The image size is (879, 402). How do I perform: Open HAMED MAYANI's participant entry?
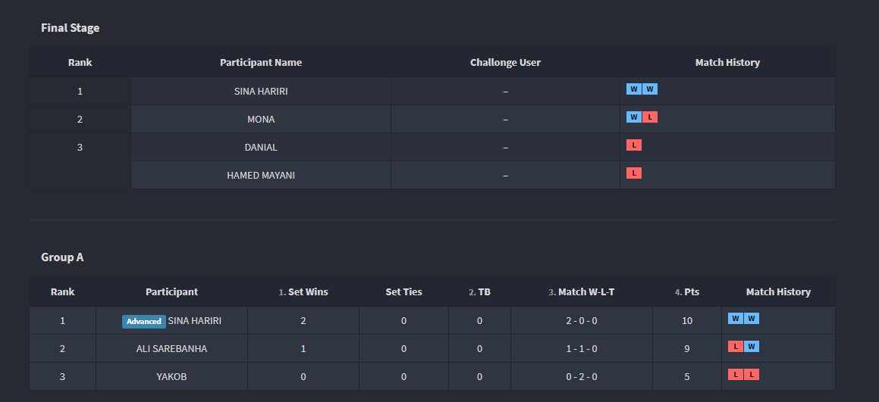point(261,176)
